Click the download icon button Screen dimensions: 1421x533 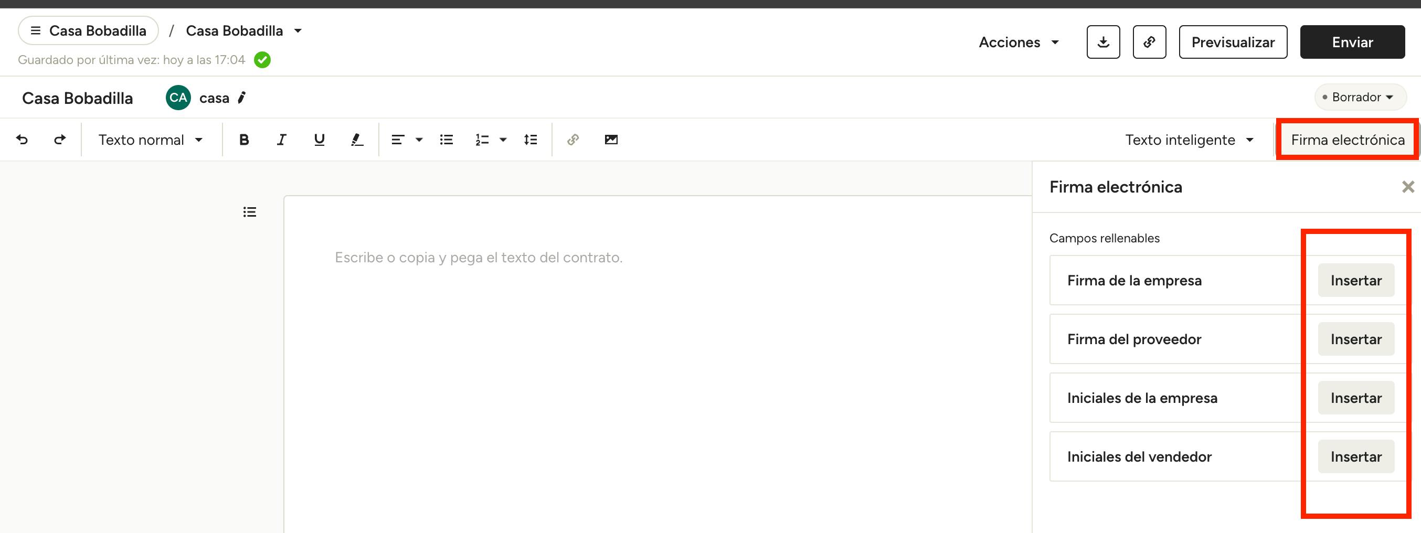(1102, 42)
